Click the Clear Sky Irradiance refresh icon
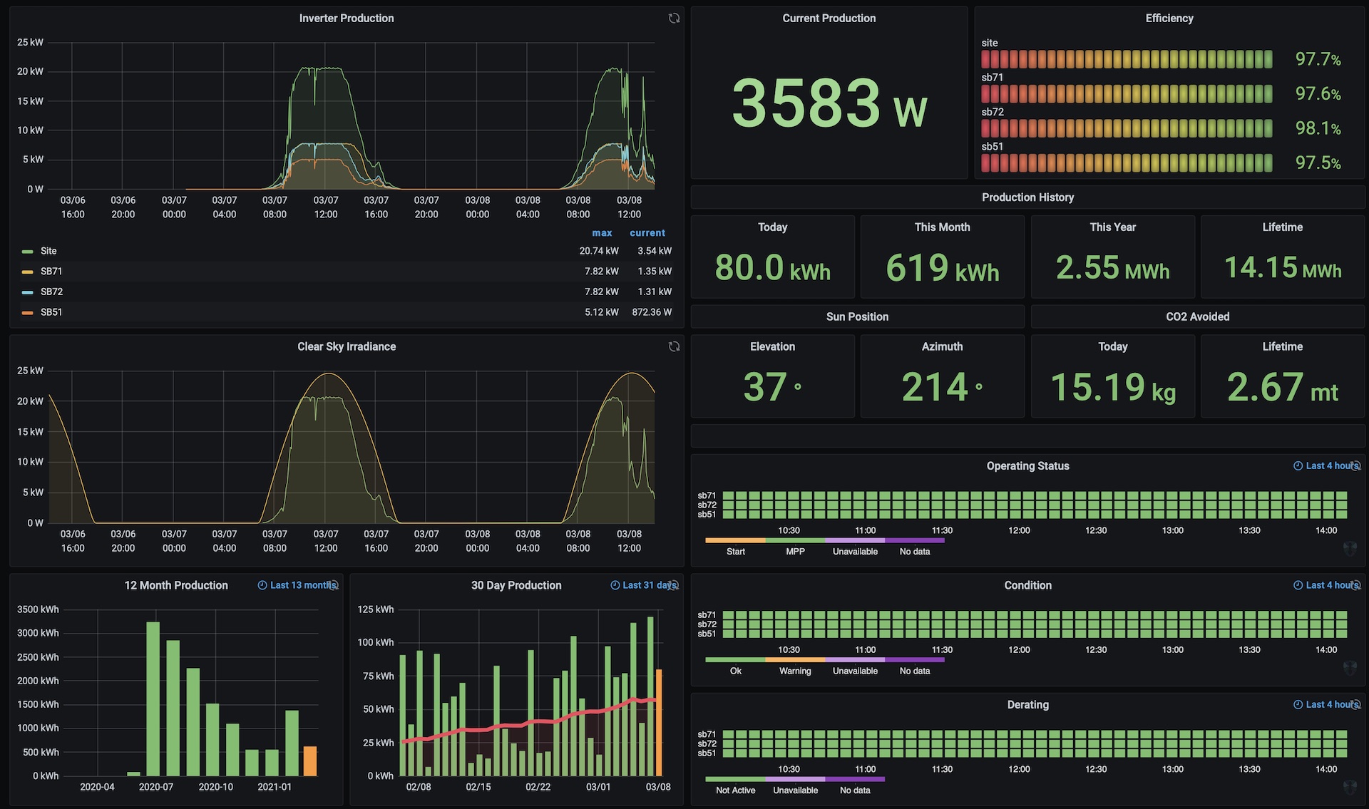This screenshot has width=1369, height=809. tap(674, 346)
